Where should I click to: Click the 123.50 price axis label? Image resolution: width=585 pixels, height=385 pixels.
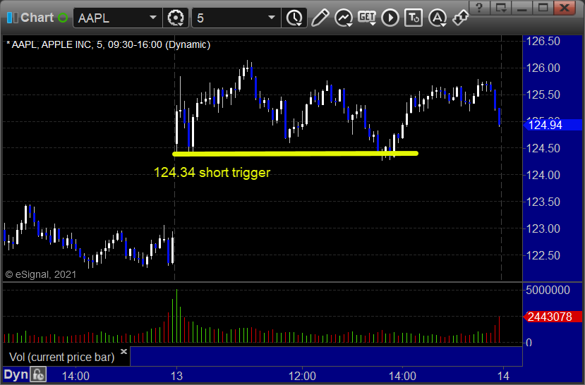point(543,202)
